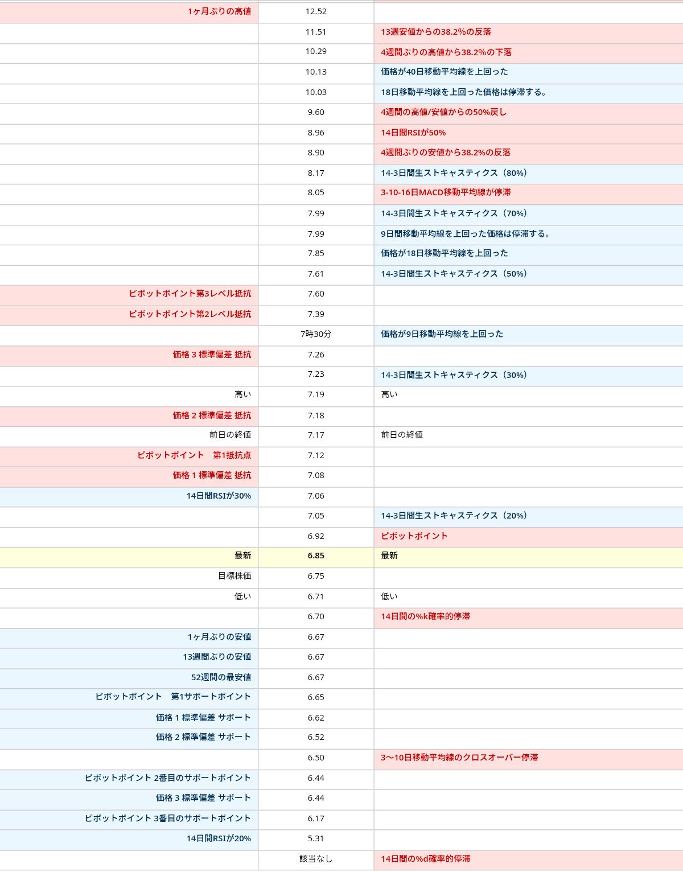Click the left '最新' label
This screenshot has width=683, height=872.
click(x=243, y=556)
